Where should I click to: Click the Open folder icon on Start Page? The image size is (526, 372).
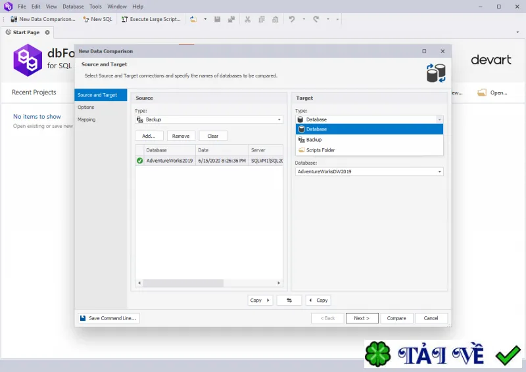(x=482, y=93)
